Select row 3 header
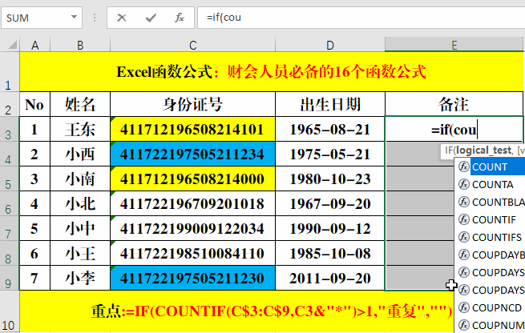This screenshot has height=333, width=525. pos(10,129)
